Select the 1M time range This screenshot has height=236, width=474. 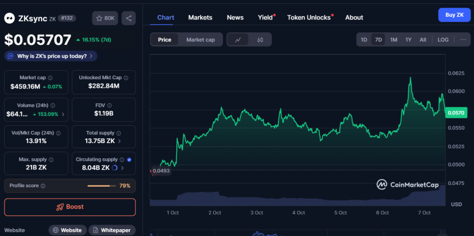click(394, 40)
